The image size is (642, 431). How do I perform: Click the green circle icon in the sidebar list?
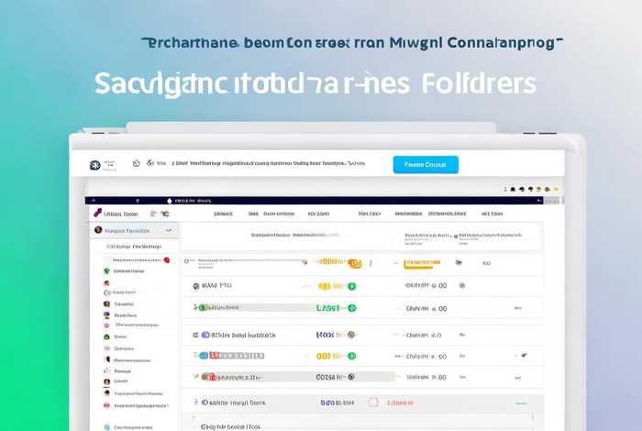[x=106, y=271]
